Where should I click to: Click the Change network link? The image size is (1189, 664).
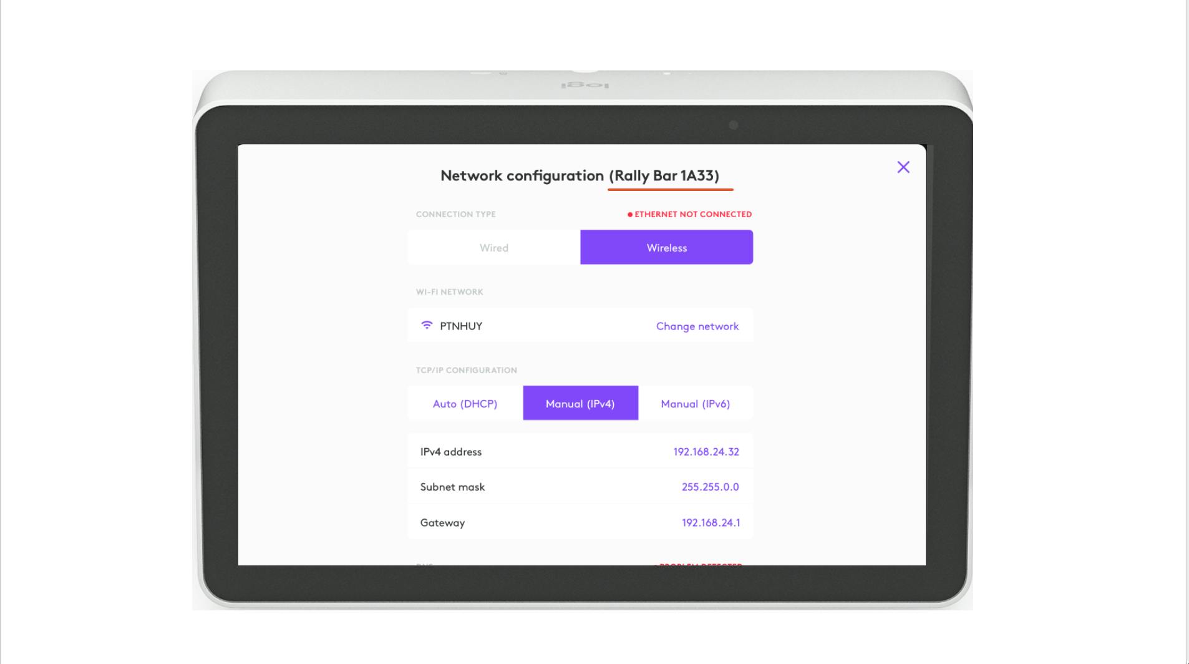coord(697,326)
